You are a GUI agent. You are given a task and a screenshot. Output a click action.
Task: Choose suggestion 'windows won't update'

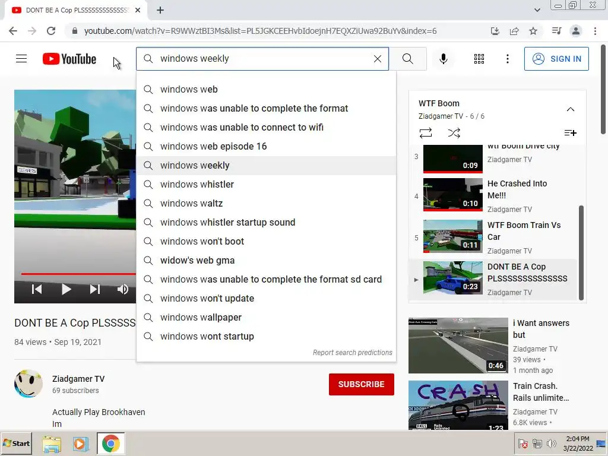coord(267,298)
